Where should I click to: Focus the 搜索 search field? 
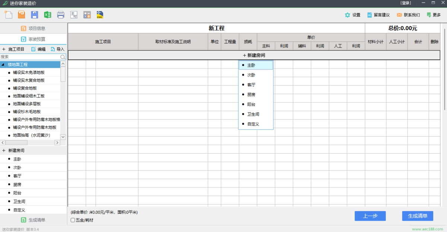30,57
